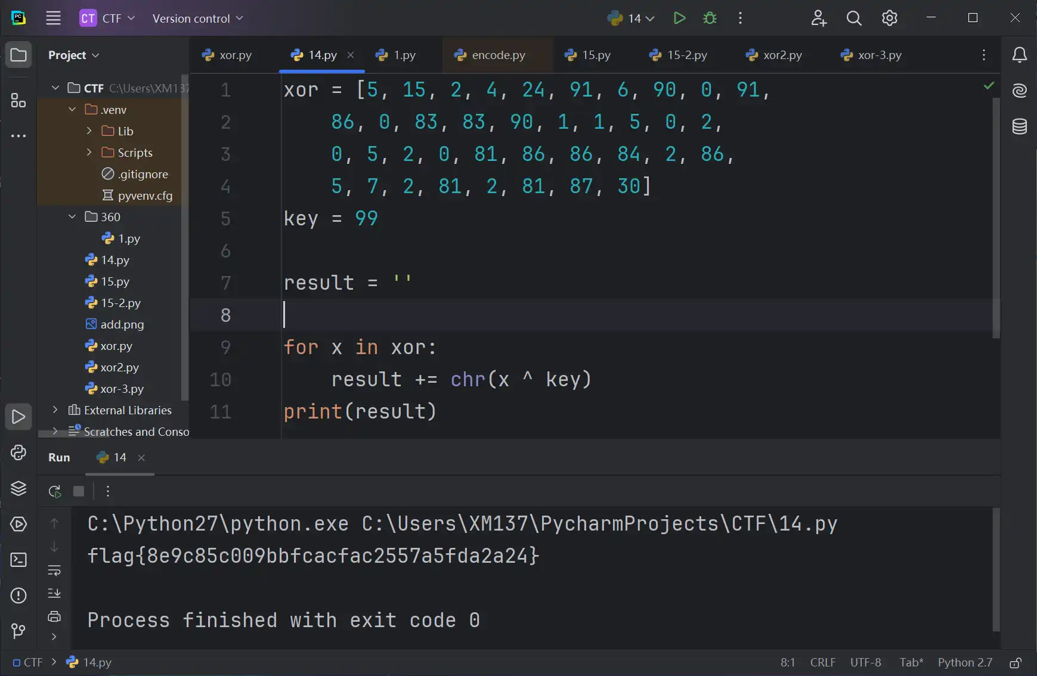The height and width of the screenshot is (676, 1037).
Task: Open the Database tool window
Action: [1019, 126]
